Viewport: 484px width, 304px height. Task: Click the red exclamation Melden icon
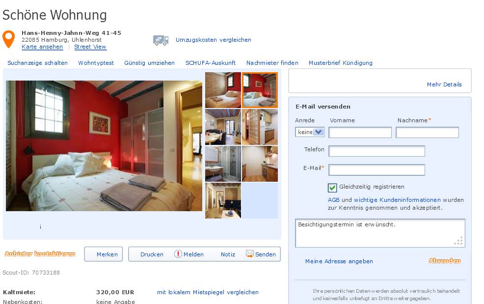click(178, 254)
